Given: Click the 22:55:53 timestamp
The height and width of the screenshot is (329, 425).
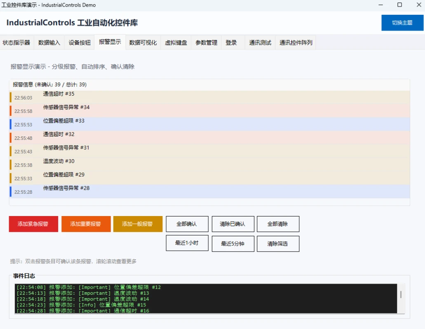Looking at the screenshot, I should coord(23,125).
